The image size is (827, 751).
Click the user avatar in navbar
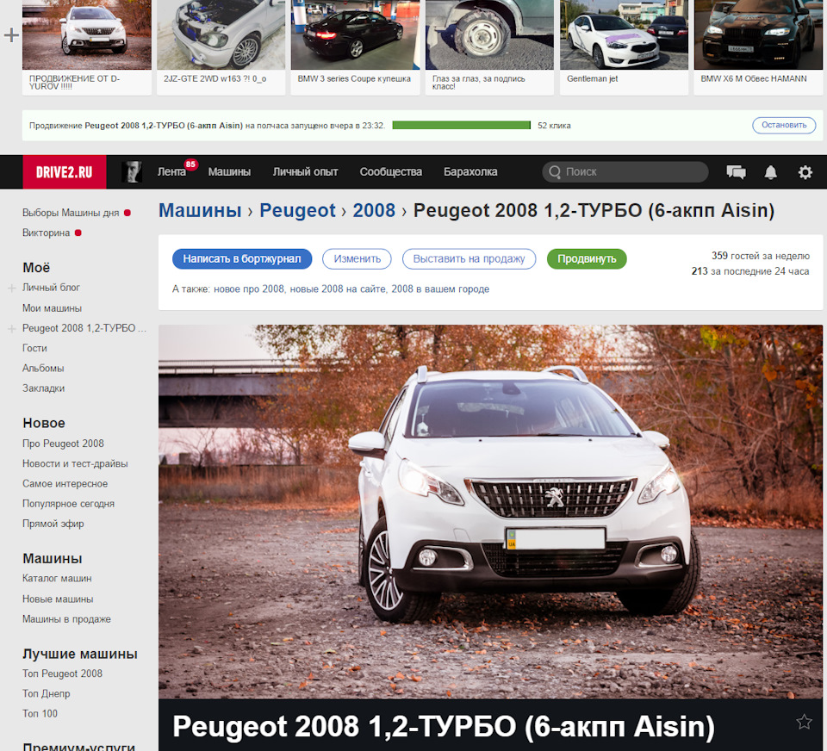[131, 172]
